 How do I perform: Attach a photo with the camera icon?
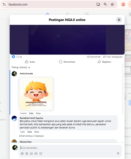[31, 154]
